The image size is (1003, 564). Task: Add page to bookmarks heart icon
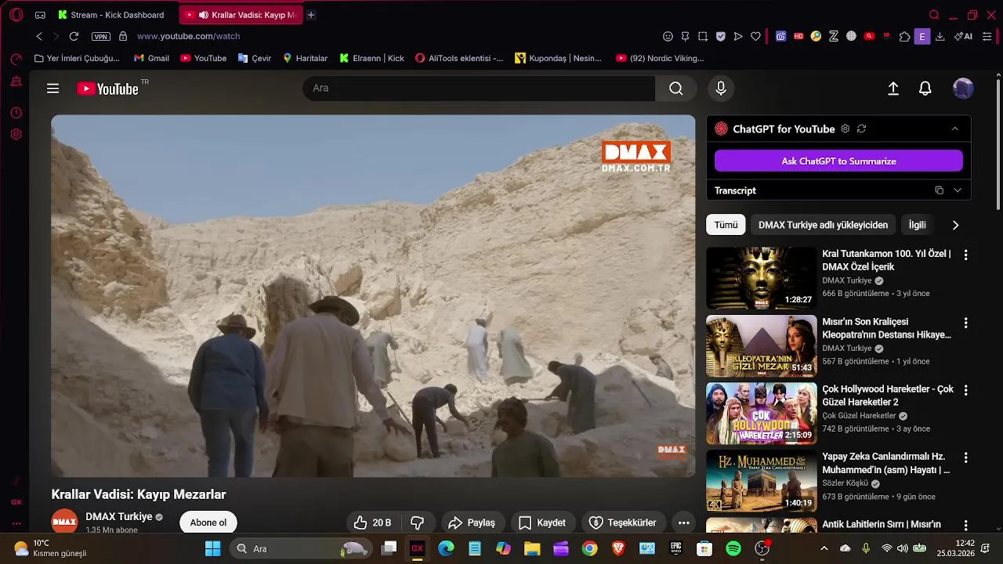click(x=755, y=36)
